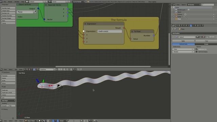The image size is (217, 122).
Task: Select the Catmull-Clark subdivision type
Action: coord(183,44)
